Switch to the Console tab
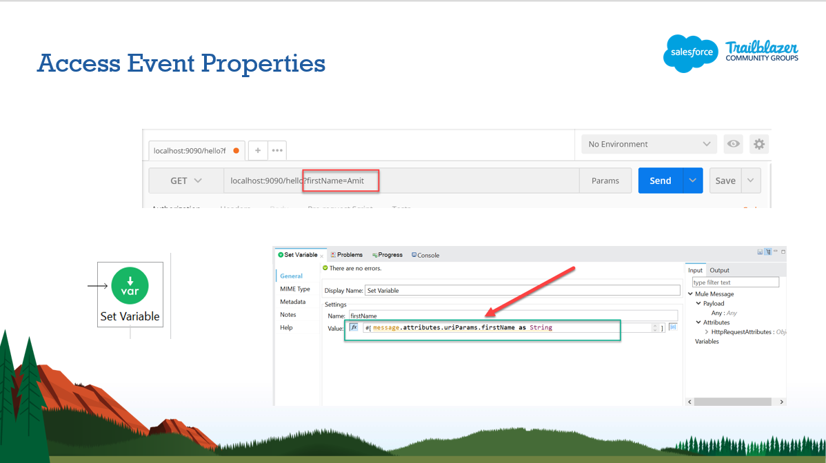 pos(425,255)
